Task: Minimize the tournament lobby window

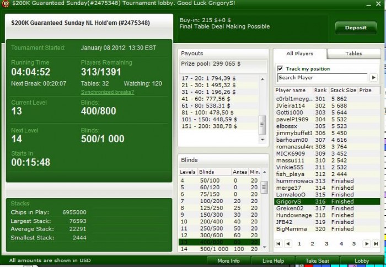Action: coord(368,4)
